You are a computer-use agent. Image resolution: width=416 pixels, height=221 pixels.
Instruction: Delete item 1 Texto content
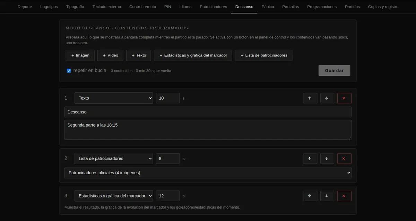coord(344,98)
